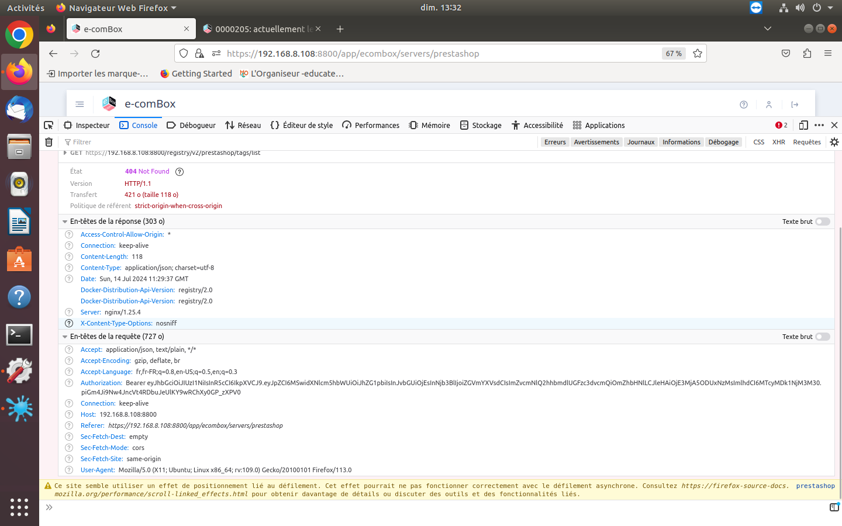Screen dimensions: 842x526
Task: Open Ubuntu Software store icon
Action: coord(19,259)
